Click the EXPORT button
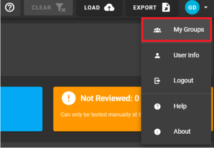This screenshot has width=214, height=148. (152, 7)
